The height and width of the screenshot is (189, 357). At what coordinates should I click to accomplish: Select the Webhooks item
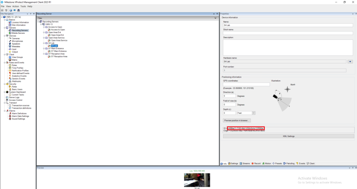(17, 81)
